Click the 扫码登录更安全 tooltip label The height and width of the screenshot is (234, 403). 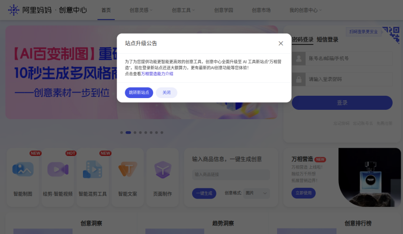click(364, 32)
